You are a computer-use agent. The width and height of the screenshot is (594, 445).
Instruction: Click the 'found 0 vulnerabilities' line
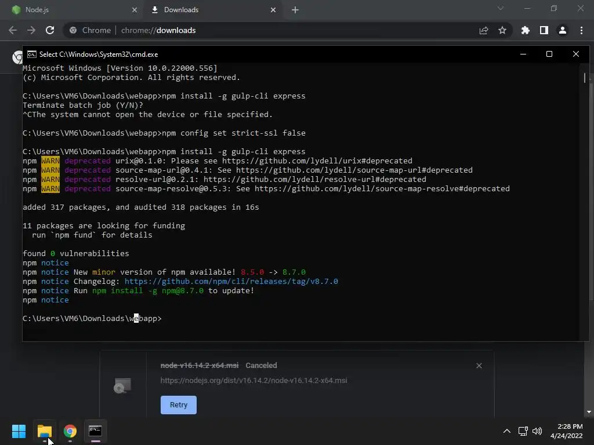76,254
